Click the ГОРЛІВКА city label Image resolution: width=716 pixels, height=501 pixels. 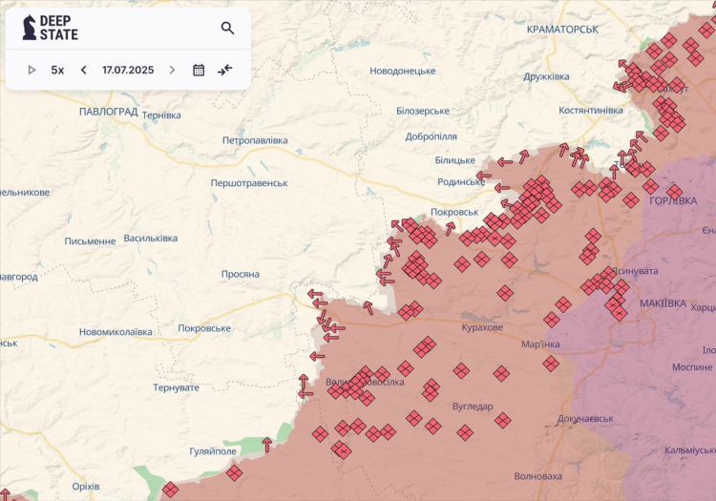point(673,200)
